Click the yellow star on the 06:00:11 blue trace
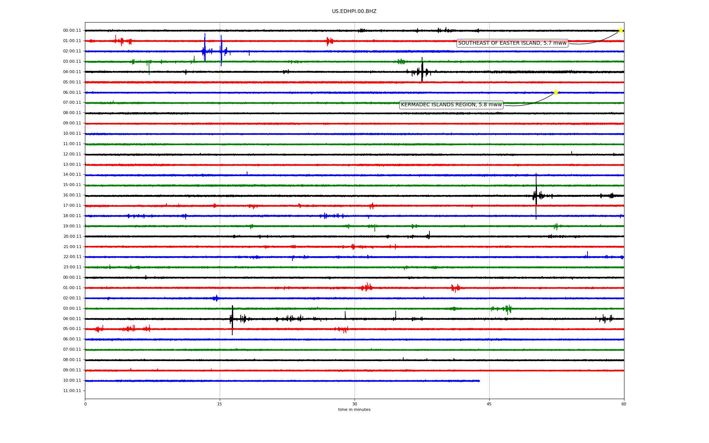 556,92
